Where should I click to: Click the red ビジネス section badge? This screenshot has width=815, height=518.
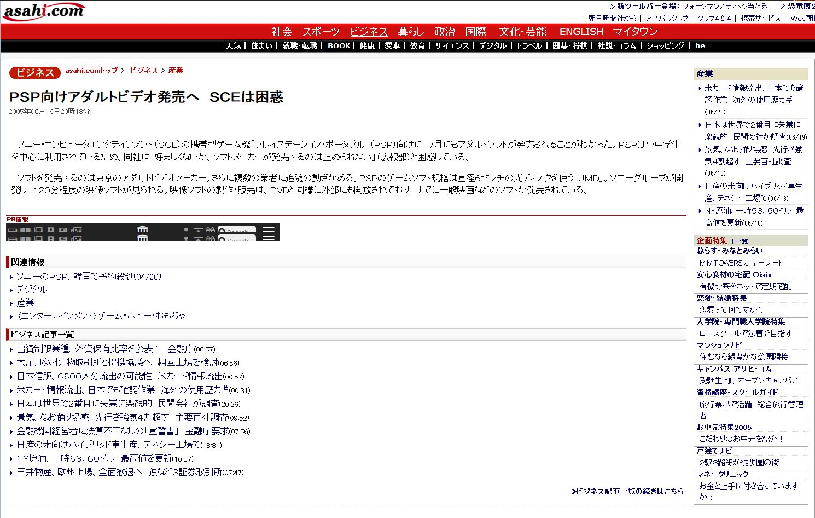tap(34, 72)
